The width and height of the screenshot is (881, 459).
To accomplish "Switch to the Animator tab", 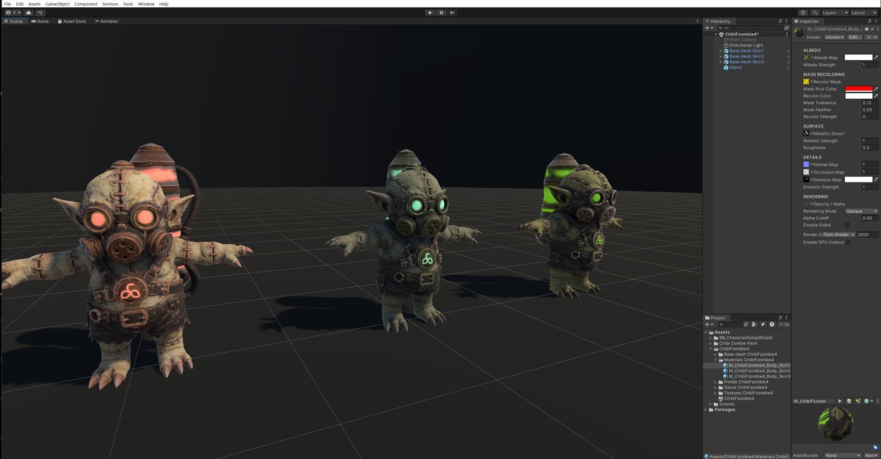I will click(106, 21).
